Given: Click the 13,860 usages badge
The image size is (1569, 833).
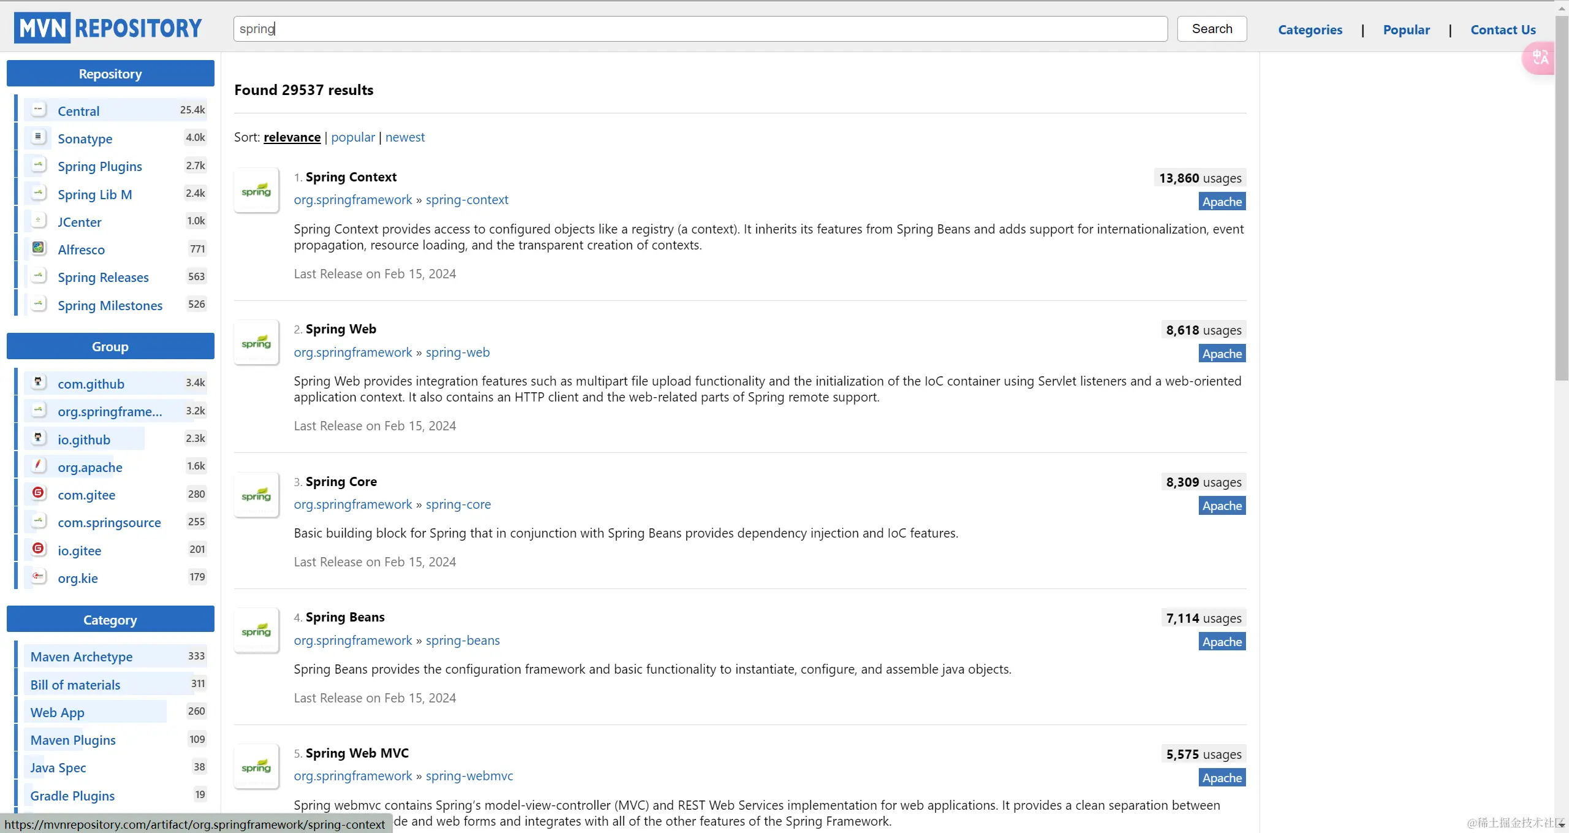Looking at the screenshot, I should [x=1200, y=178].
